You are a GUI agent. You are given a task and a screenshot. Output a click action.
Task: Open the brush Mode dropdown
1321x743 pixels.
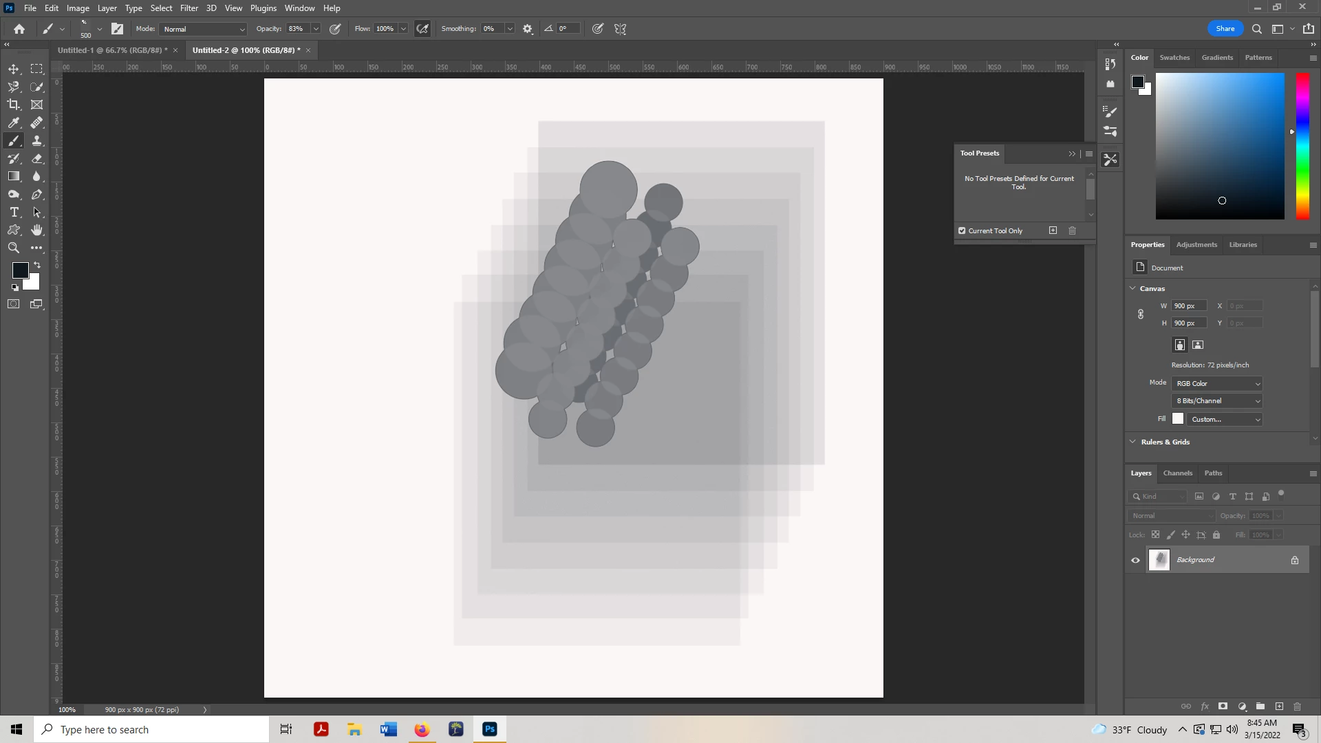click(203, 29)
